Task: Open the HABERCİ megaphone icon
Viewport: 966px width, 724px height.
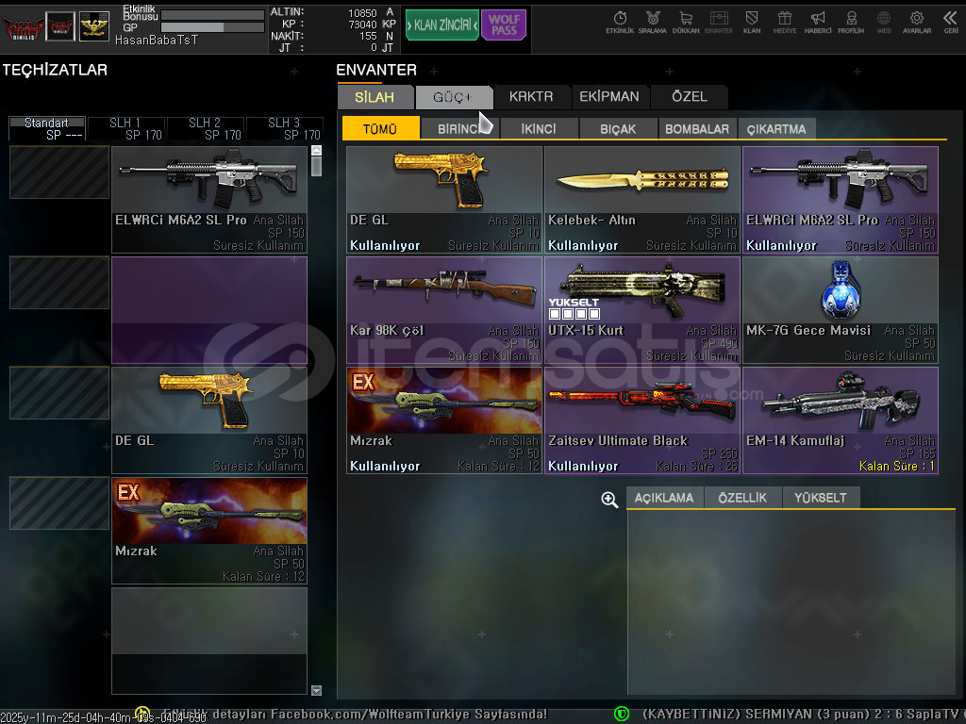Action: [x=818, y=23]
